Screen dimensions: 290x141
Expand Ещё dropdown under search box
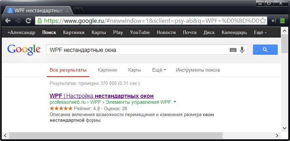click(159, 70)
